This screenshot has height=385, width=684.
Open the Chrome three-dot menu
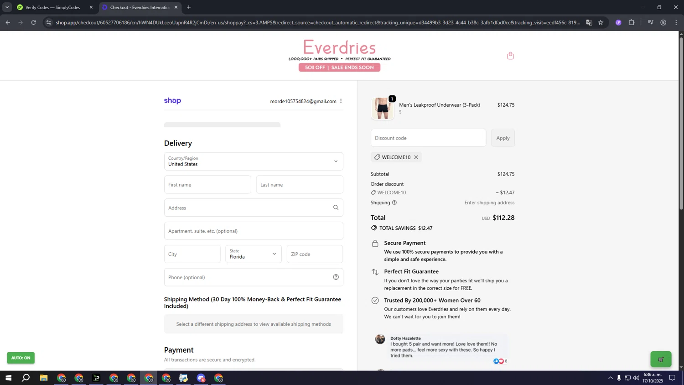[x=676, y=22]
